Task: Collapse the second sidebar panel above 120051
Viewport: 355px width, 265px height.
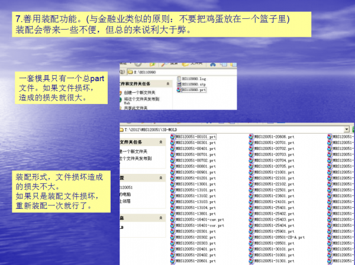Action: (x=161, y=178)
